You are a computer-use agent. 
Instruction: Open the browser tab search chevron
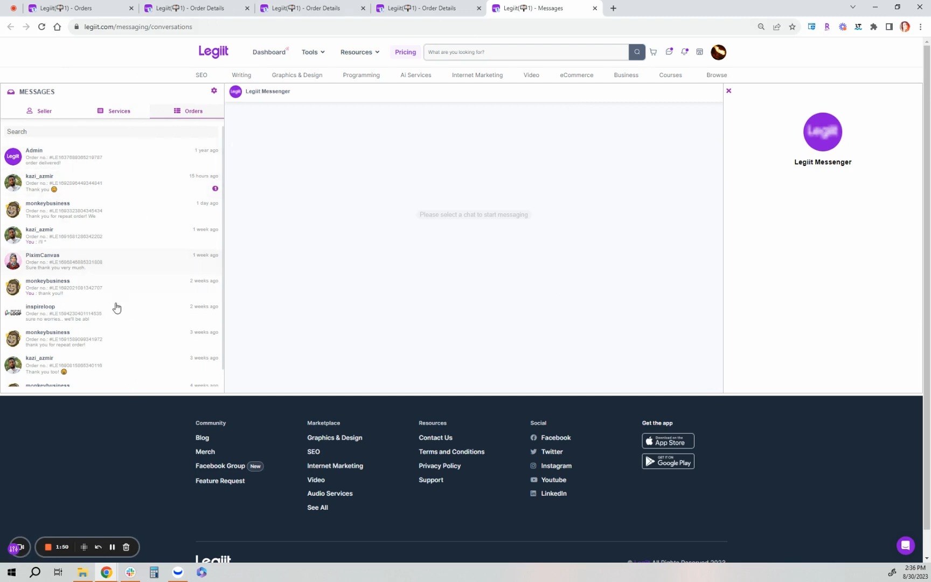(853, 7)
